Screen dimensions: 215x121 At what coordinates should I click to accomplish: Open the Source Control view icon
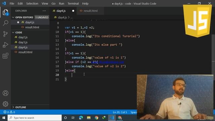(5, 34)
